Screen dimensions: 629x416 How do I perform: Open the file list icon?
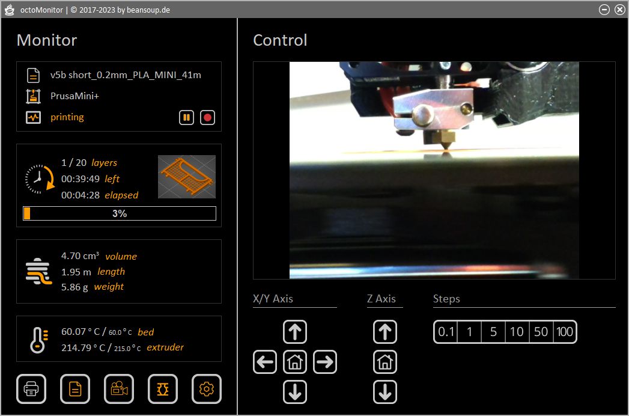click(x=75, y=389)
